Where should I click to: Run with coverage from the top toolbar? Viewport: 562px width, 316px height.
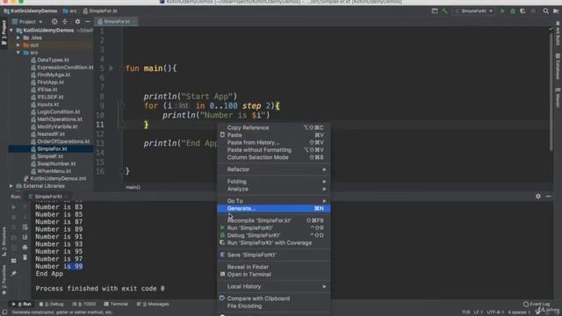(x=522, y=11)
